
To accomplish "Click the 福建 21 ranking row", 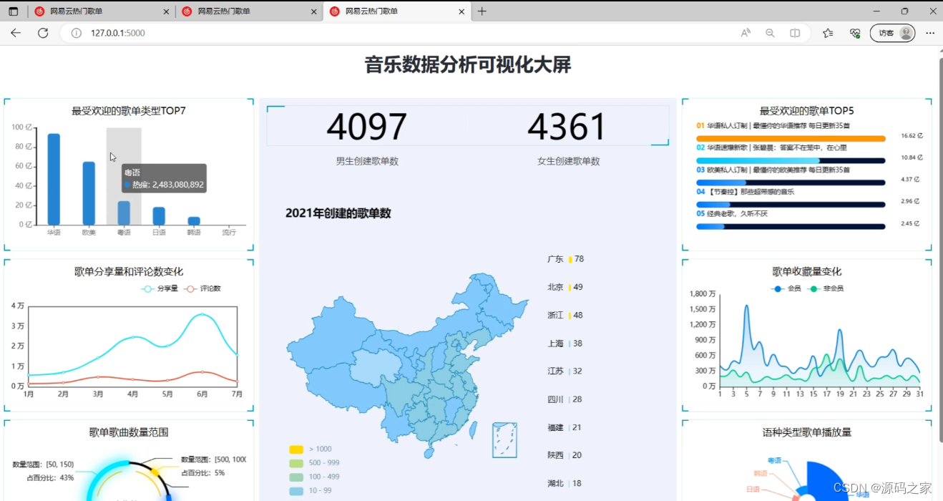I will [x=565, y=427].
